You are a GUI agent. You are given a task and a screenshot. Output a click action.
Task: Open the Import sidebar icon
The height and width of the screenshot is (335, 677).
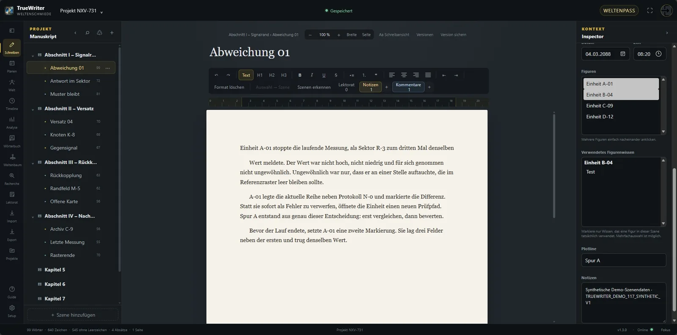click(12, 216)
